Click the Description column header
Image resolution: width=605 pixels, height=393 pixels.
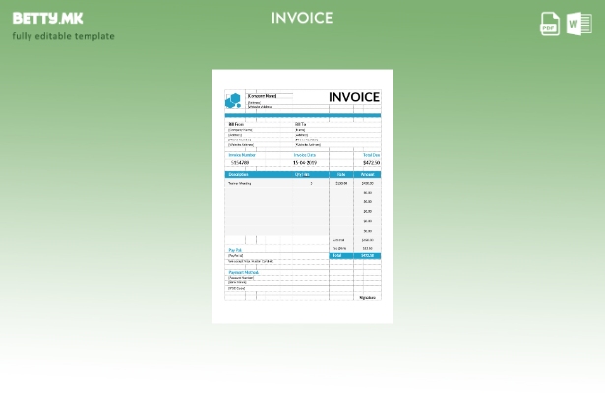pos(239,174)
